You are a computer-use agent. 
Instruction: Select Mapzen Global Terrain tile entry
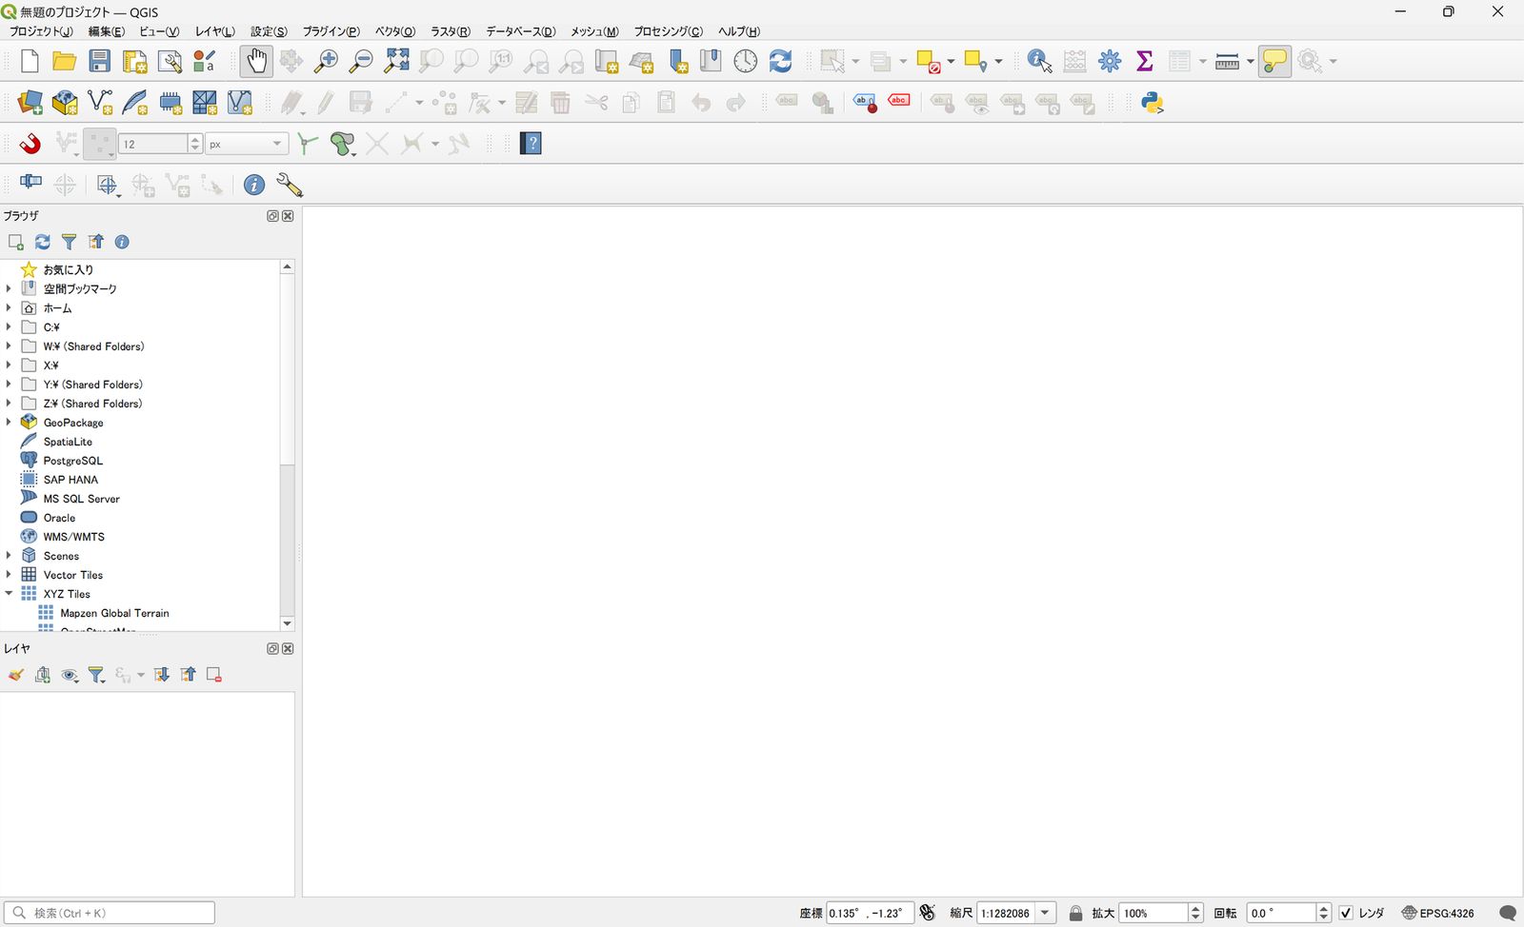114,613
